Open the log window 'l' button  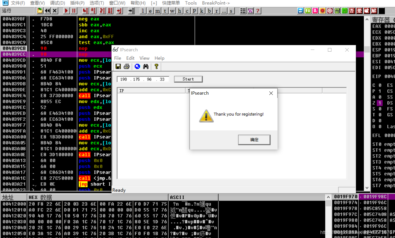(x=143, y=11)
